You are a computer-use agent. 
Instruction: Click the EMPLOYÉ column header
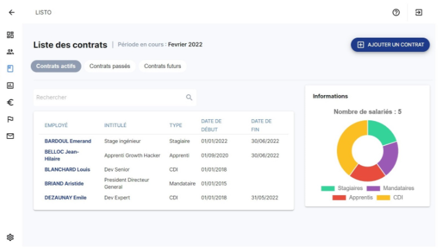(x=56, y=125)
